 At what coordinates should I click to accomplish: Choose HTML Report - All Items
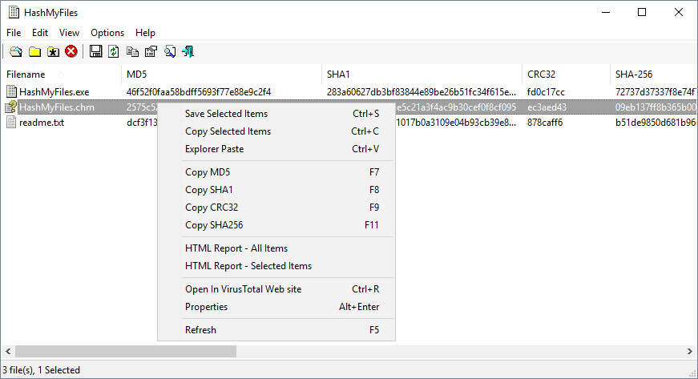pos(236,248)
